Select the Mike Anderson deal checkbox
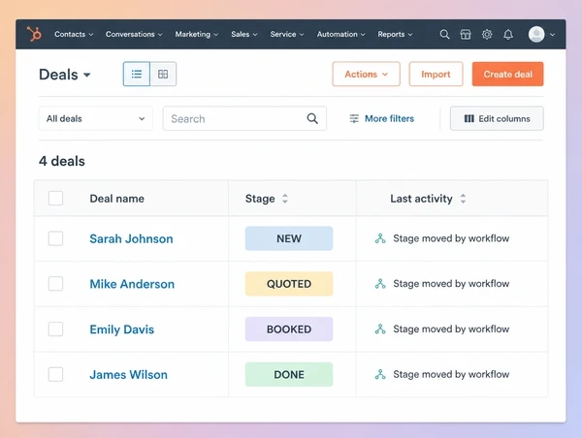582x438 pixels. (x=55, y=284)
